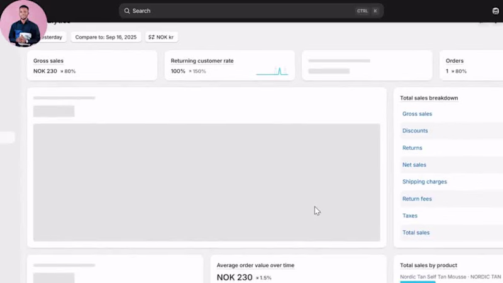Click Discounts link in breakdown
Screen dimensions: 503x283
415,131
